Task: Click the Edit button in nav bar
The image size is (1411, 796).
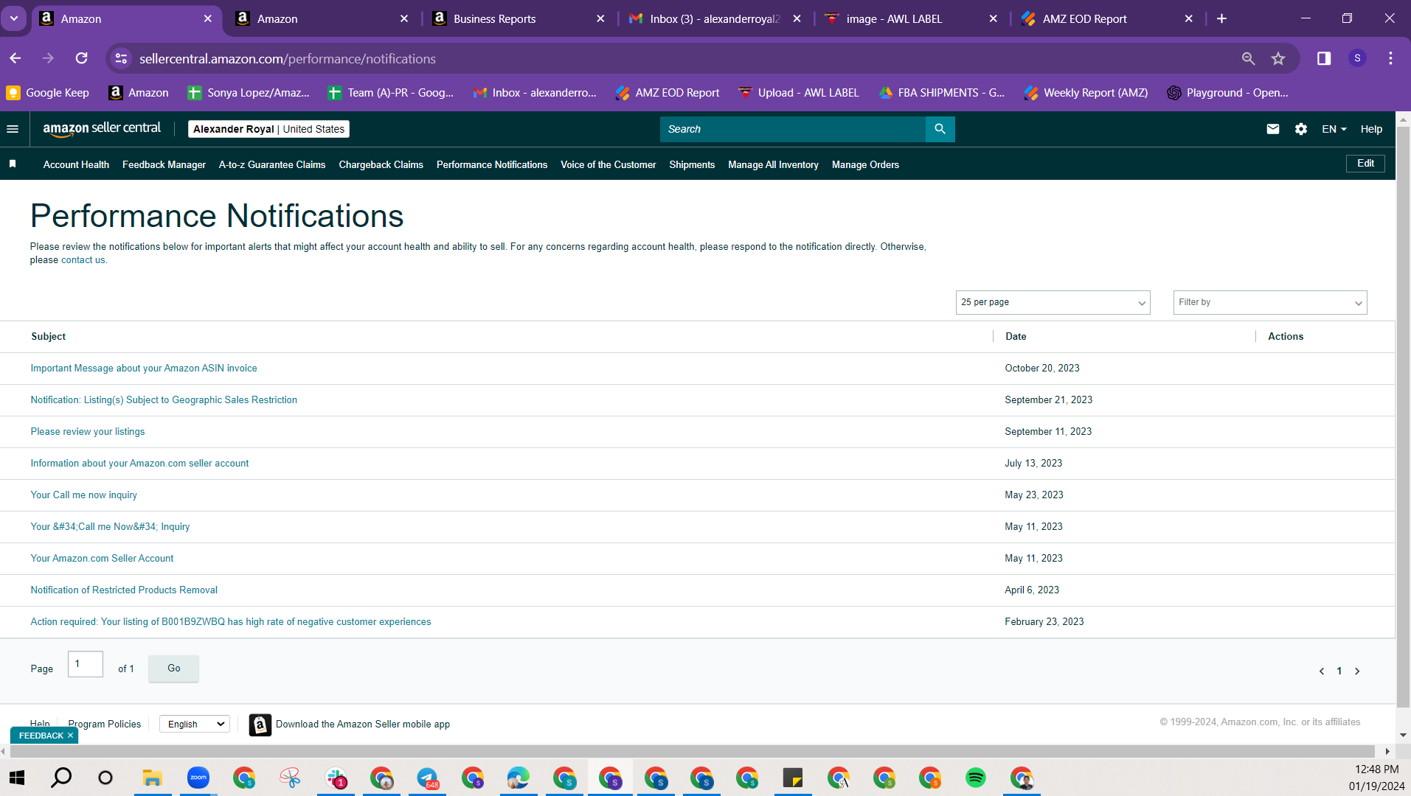Action: (x=1365, y=164)
